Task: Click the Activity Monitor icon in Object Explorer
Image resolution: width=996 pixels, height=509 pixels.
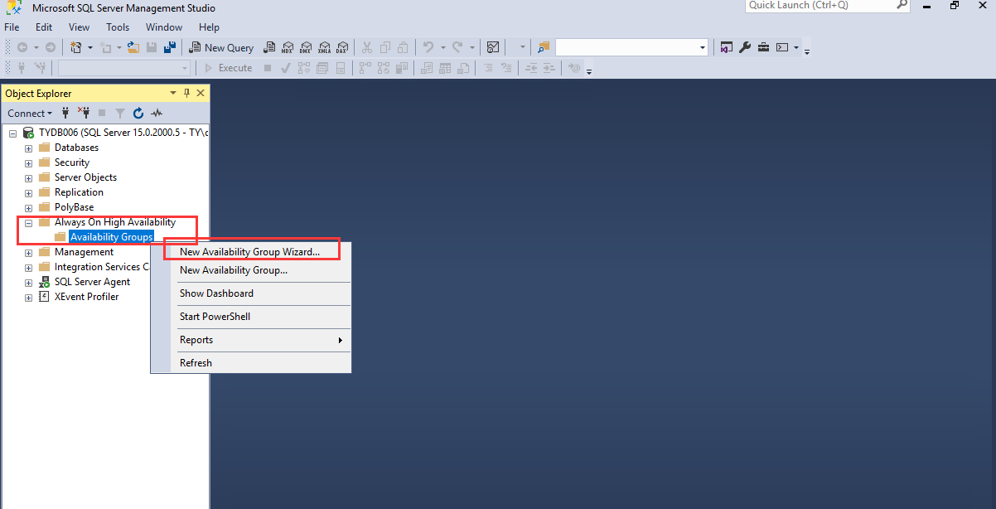Action: click(x=157, y=114)
